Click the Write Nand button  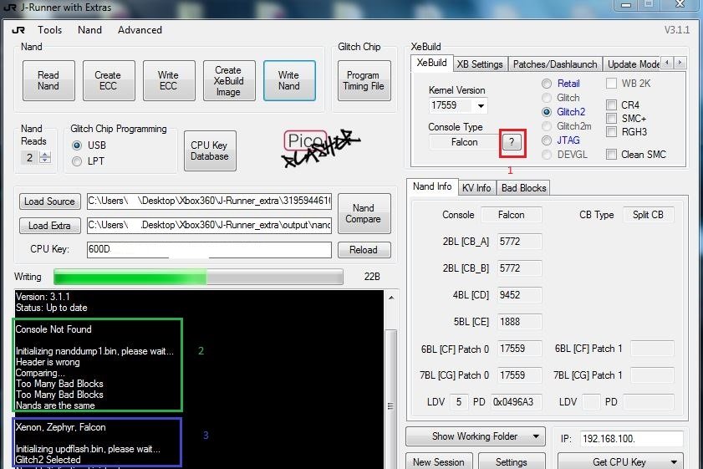[289, 81]
